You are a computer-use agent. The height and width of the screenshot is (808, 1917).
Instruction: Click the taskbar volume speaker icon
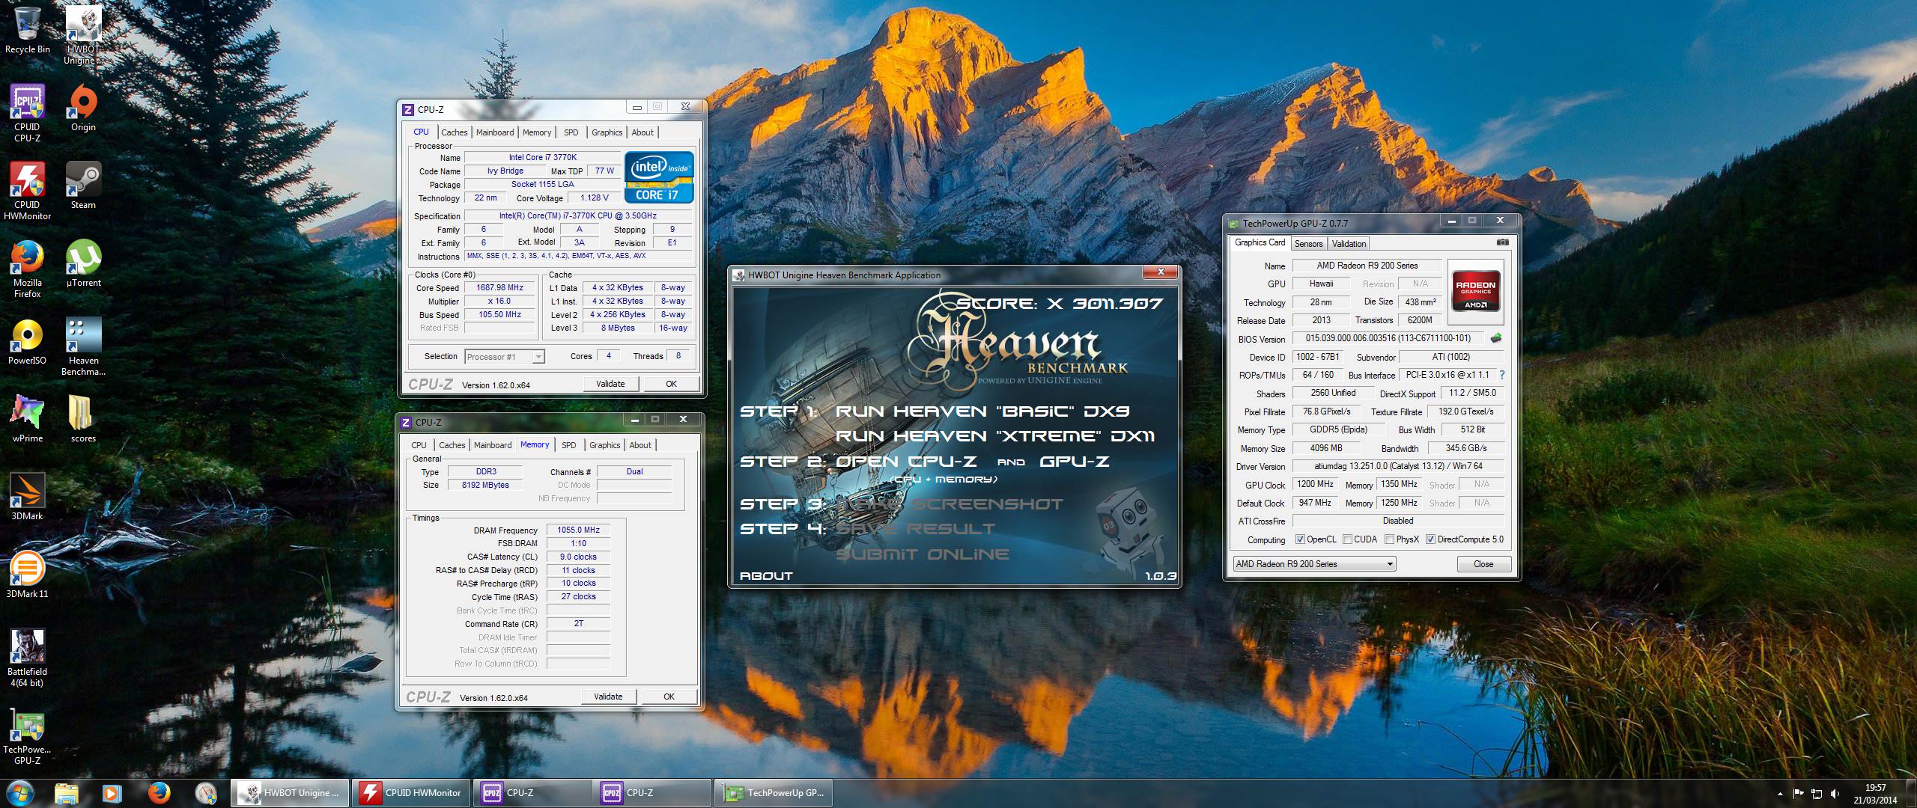1835,794
